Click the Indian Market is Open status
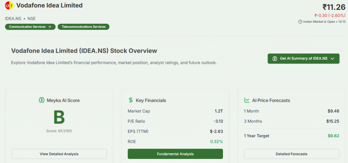This screenshot has width=348, height=163. coord(319,22)
